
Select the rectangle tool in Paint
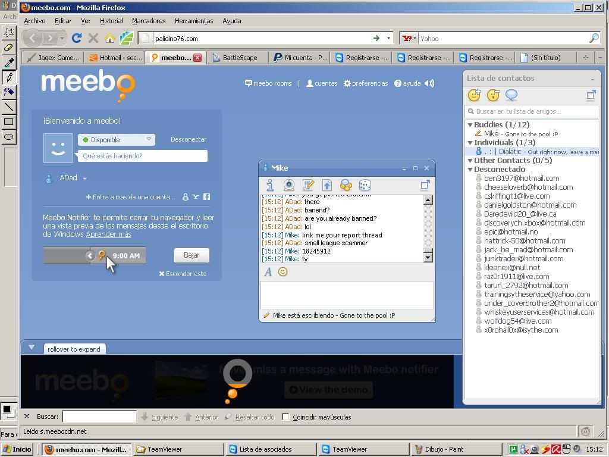coord(8,122)
